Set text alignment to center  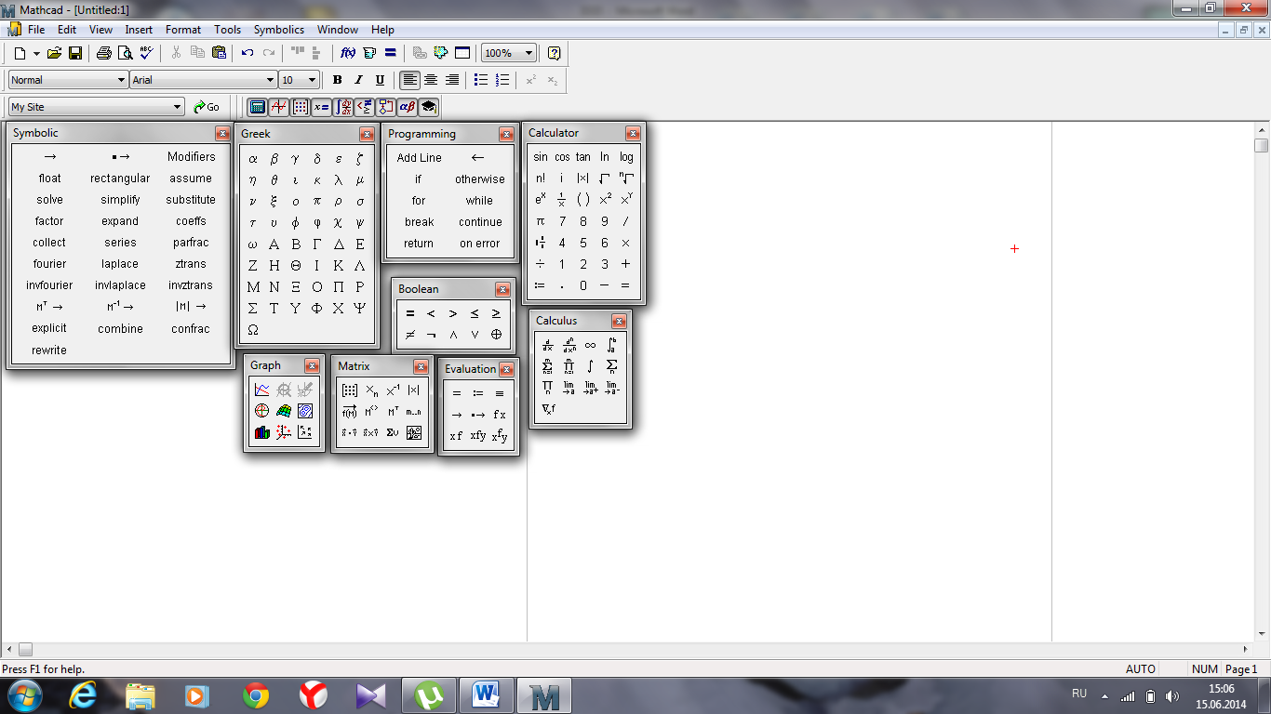pyautogui.click(x=431, y=80)
